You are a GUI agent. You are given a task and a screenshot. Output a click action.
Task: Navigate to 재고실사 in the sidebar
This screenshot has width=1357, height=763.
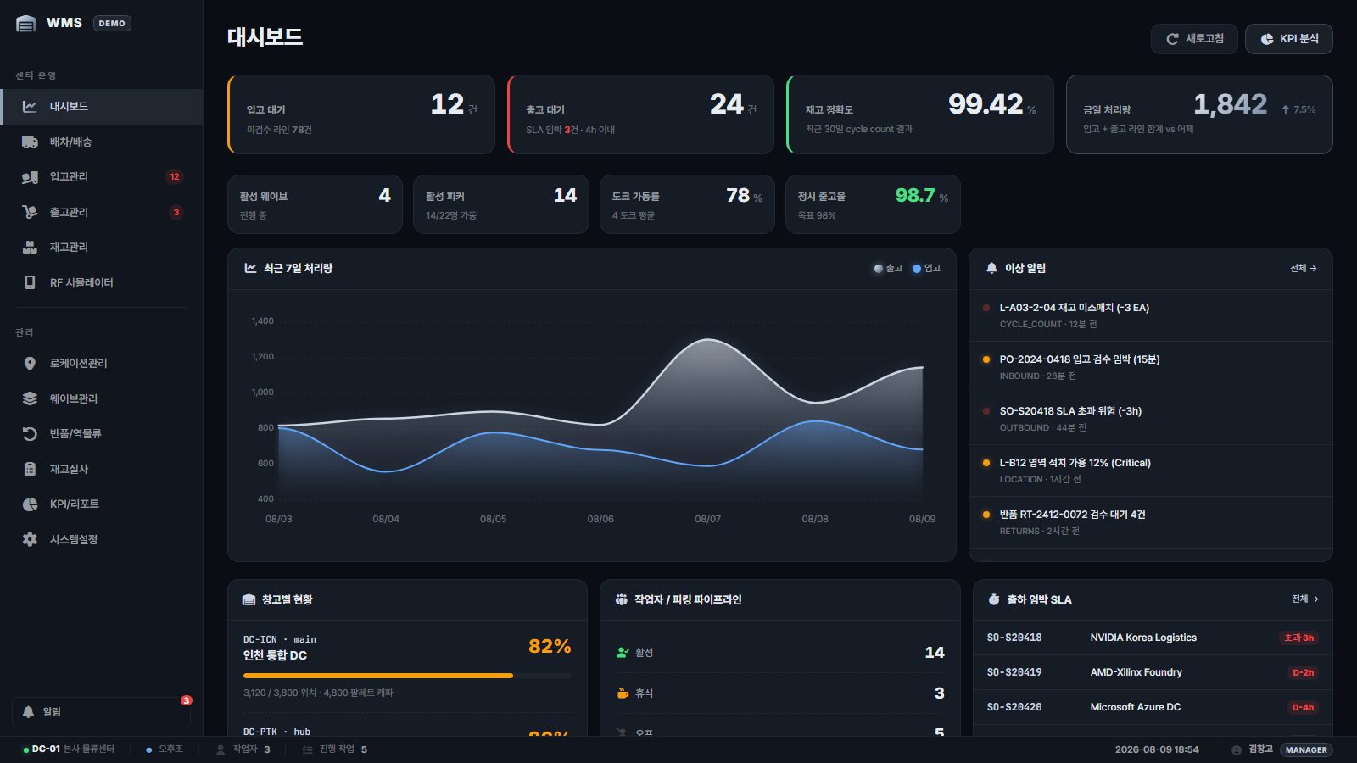102,469
